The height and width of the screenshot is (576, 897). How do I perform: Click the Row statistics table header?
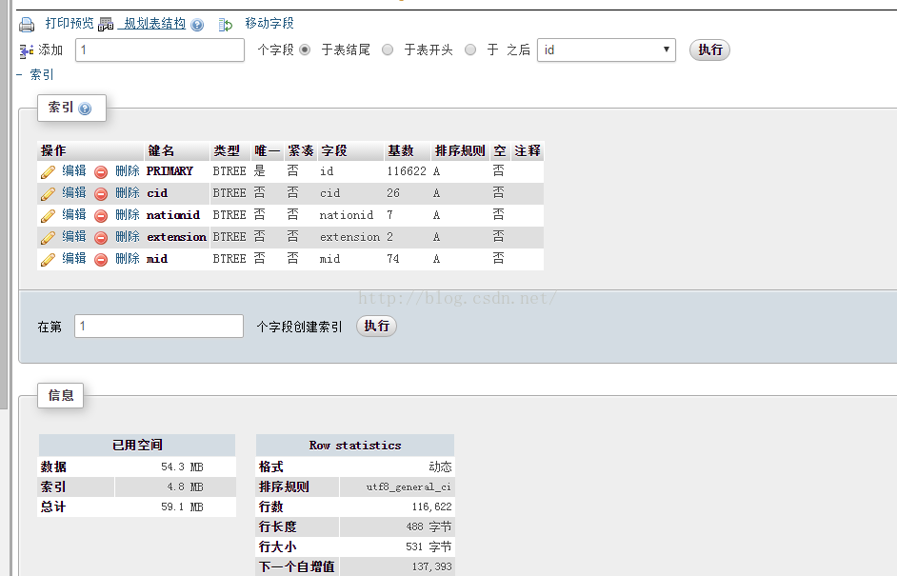pyautogui.click(x=355, y=445)
